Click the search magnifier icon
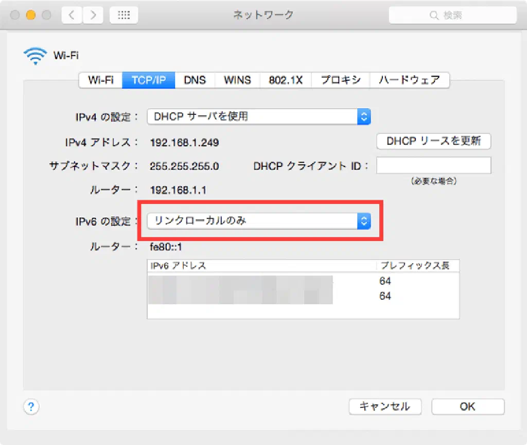 [434, 15]
